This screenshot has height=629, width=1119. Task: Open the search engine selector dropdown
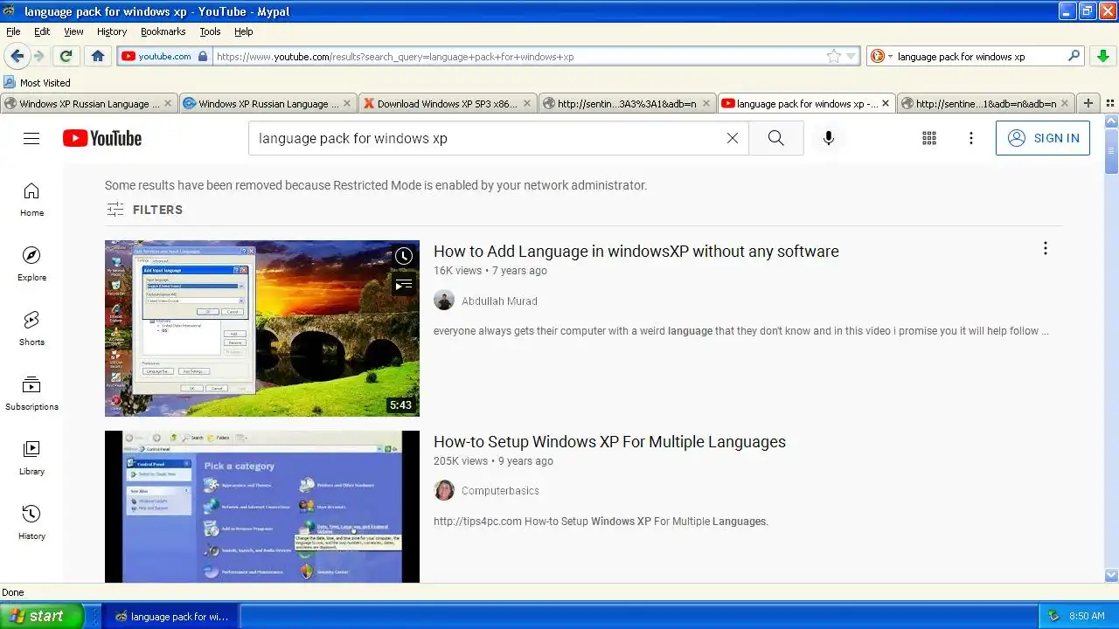point(881,56)
